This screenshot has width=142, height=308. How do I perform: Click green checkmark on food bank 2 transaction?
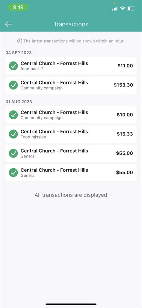tap(13, 66)
